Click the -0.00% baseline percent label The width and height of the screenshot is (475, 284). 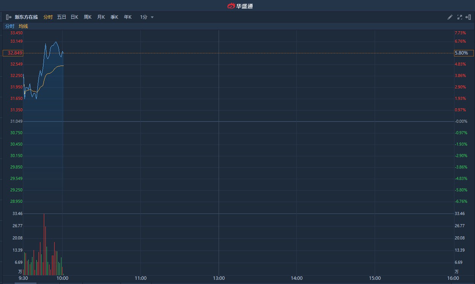[x=461, y=121]
